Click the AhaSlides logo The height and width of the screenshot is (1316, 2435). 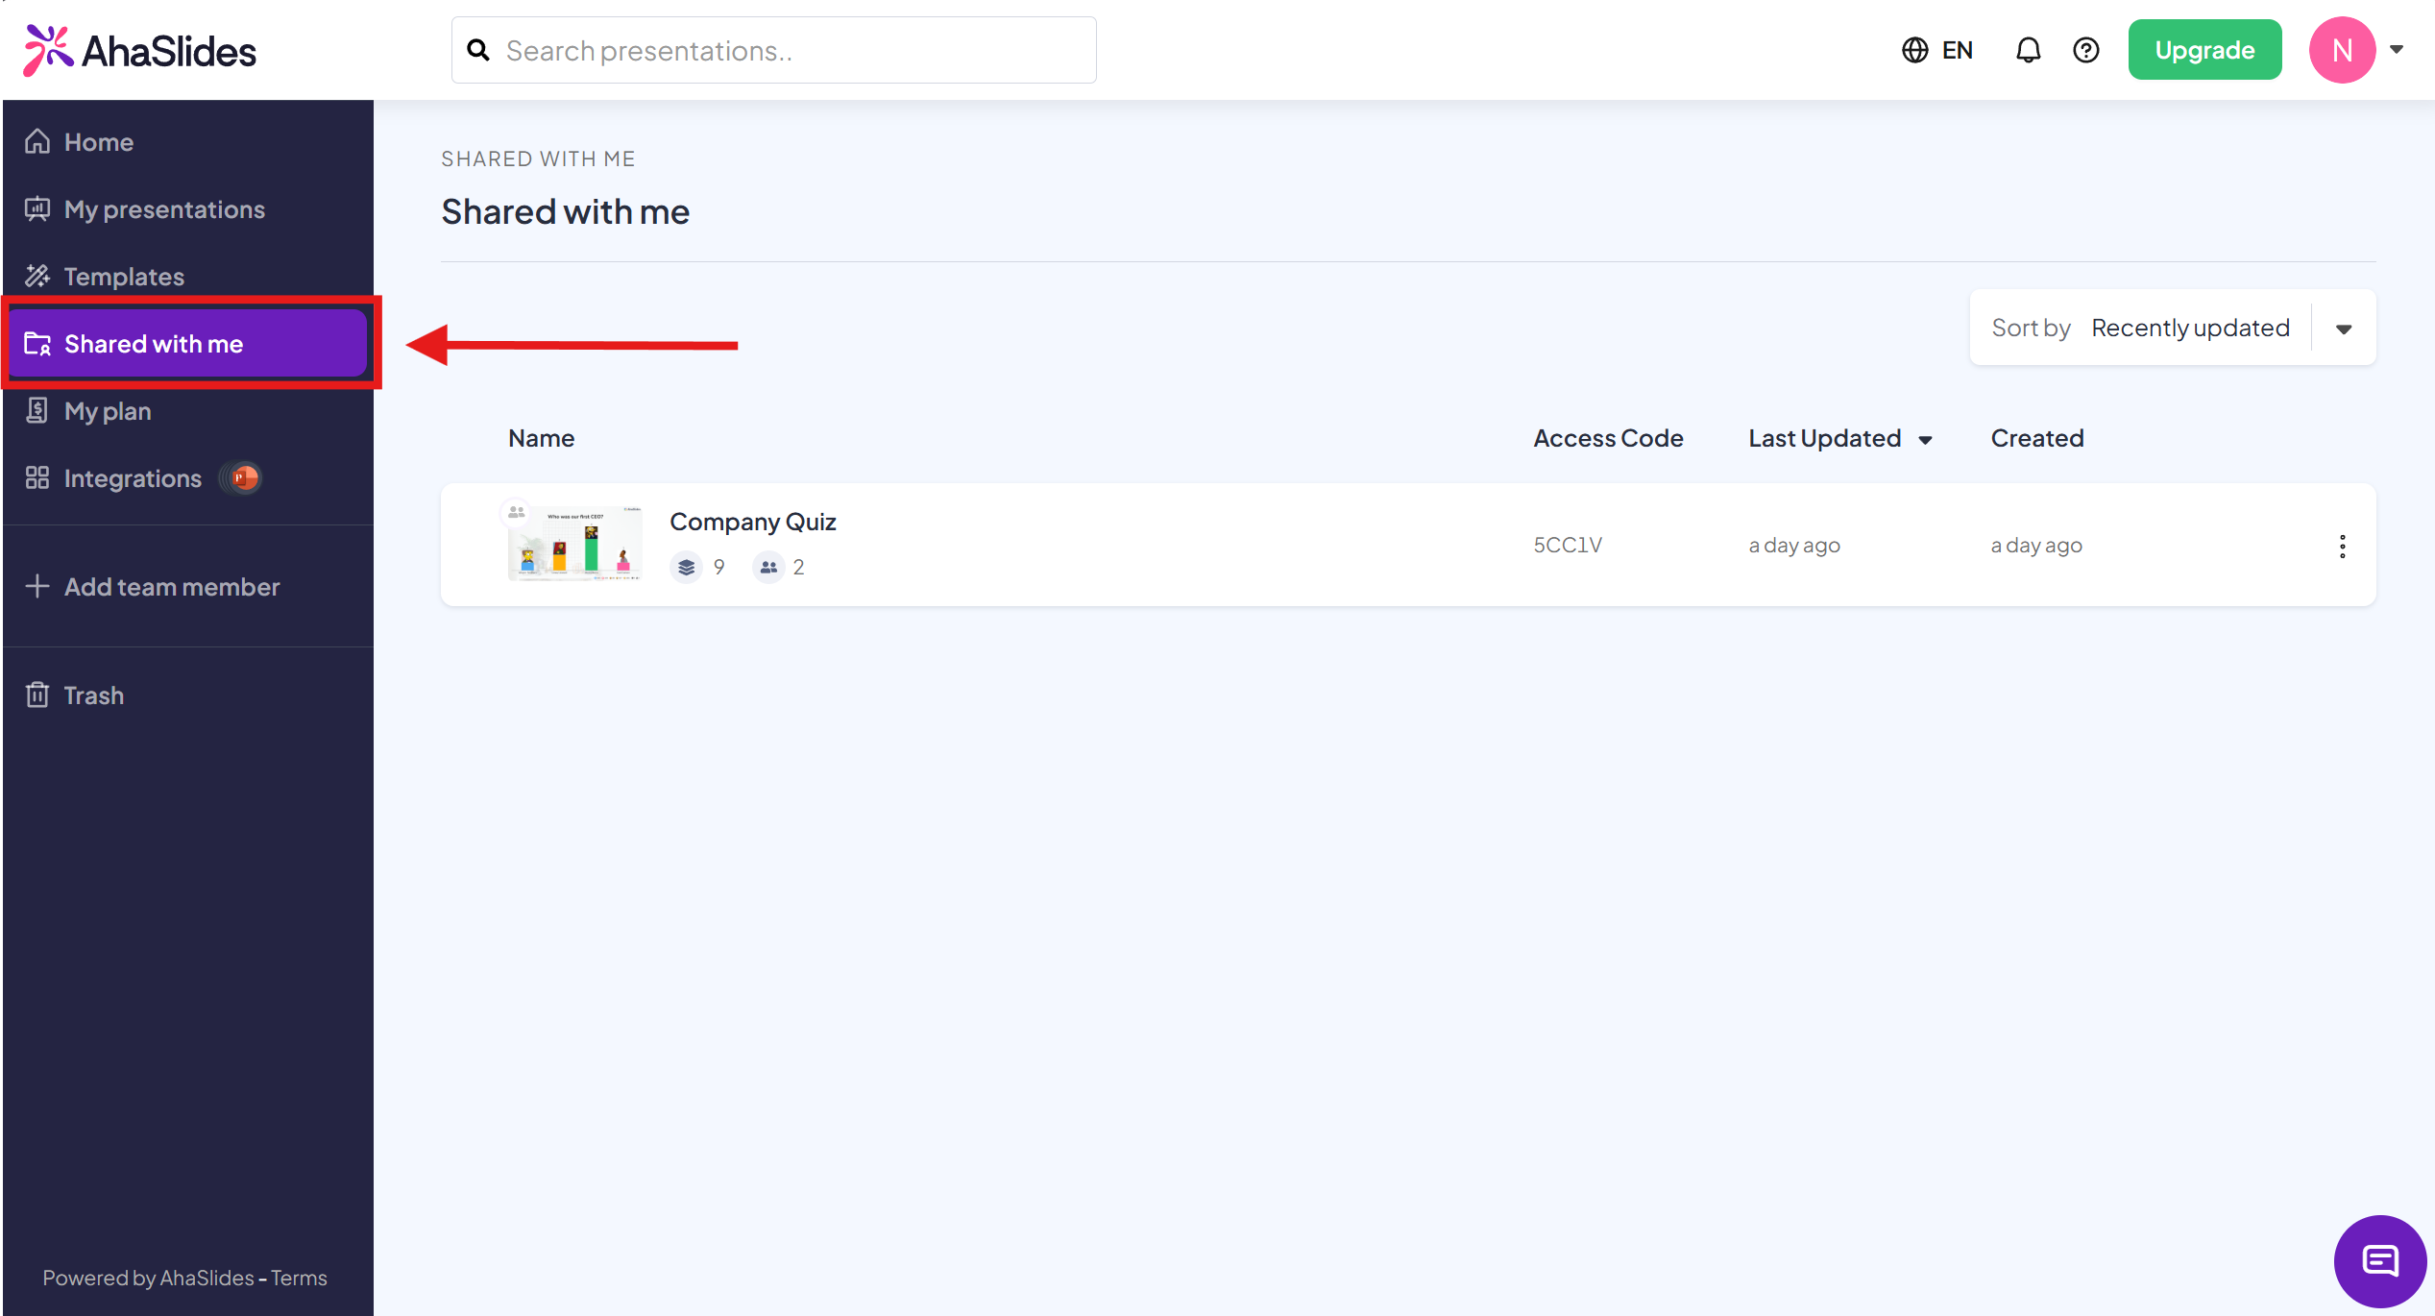click(140, 51)
